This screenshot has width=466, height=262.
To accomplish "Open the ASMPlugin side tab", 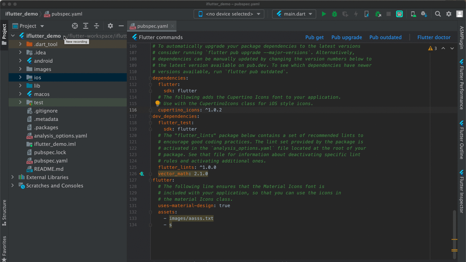I will 462,37.
